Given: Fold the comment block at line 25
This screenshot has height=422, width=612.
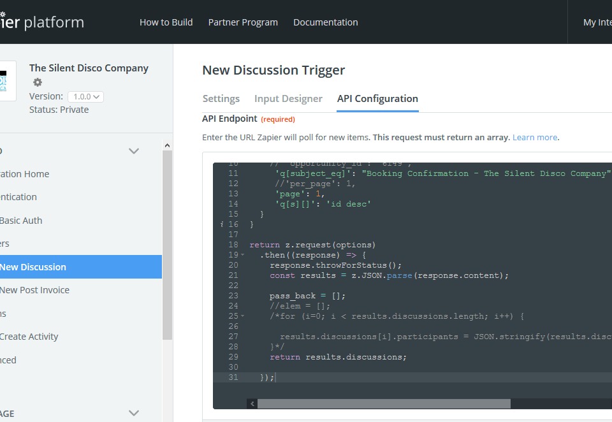Looking at the screenshot, I should click(243, 316).
